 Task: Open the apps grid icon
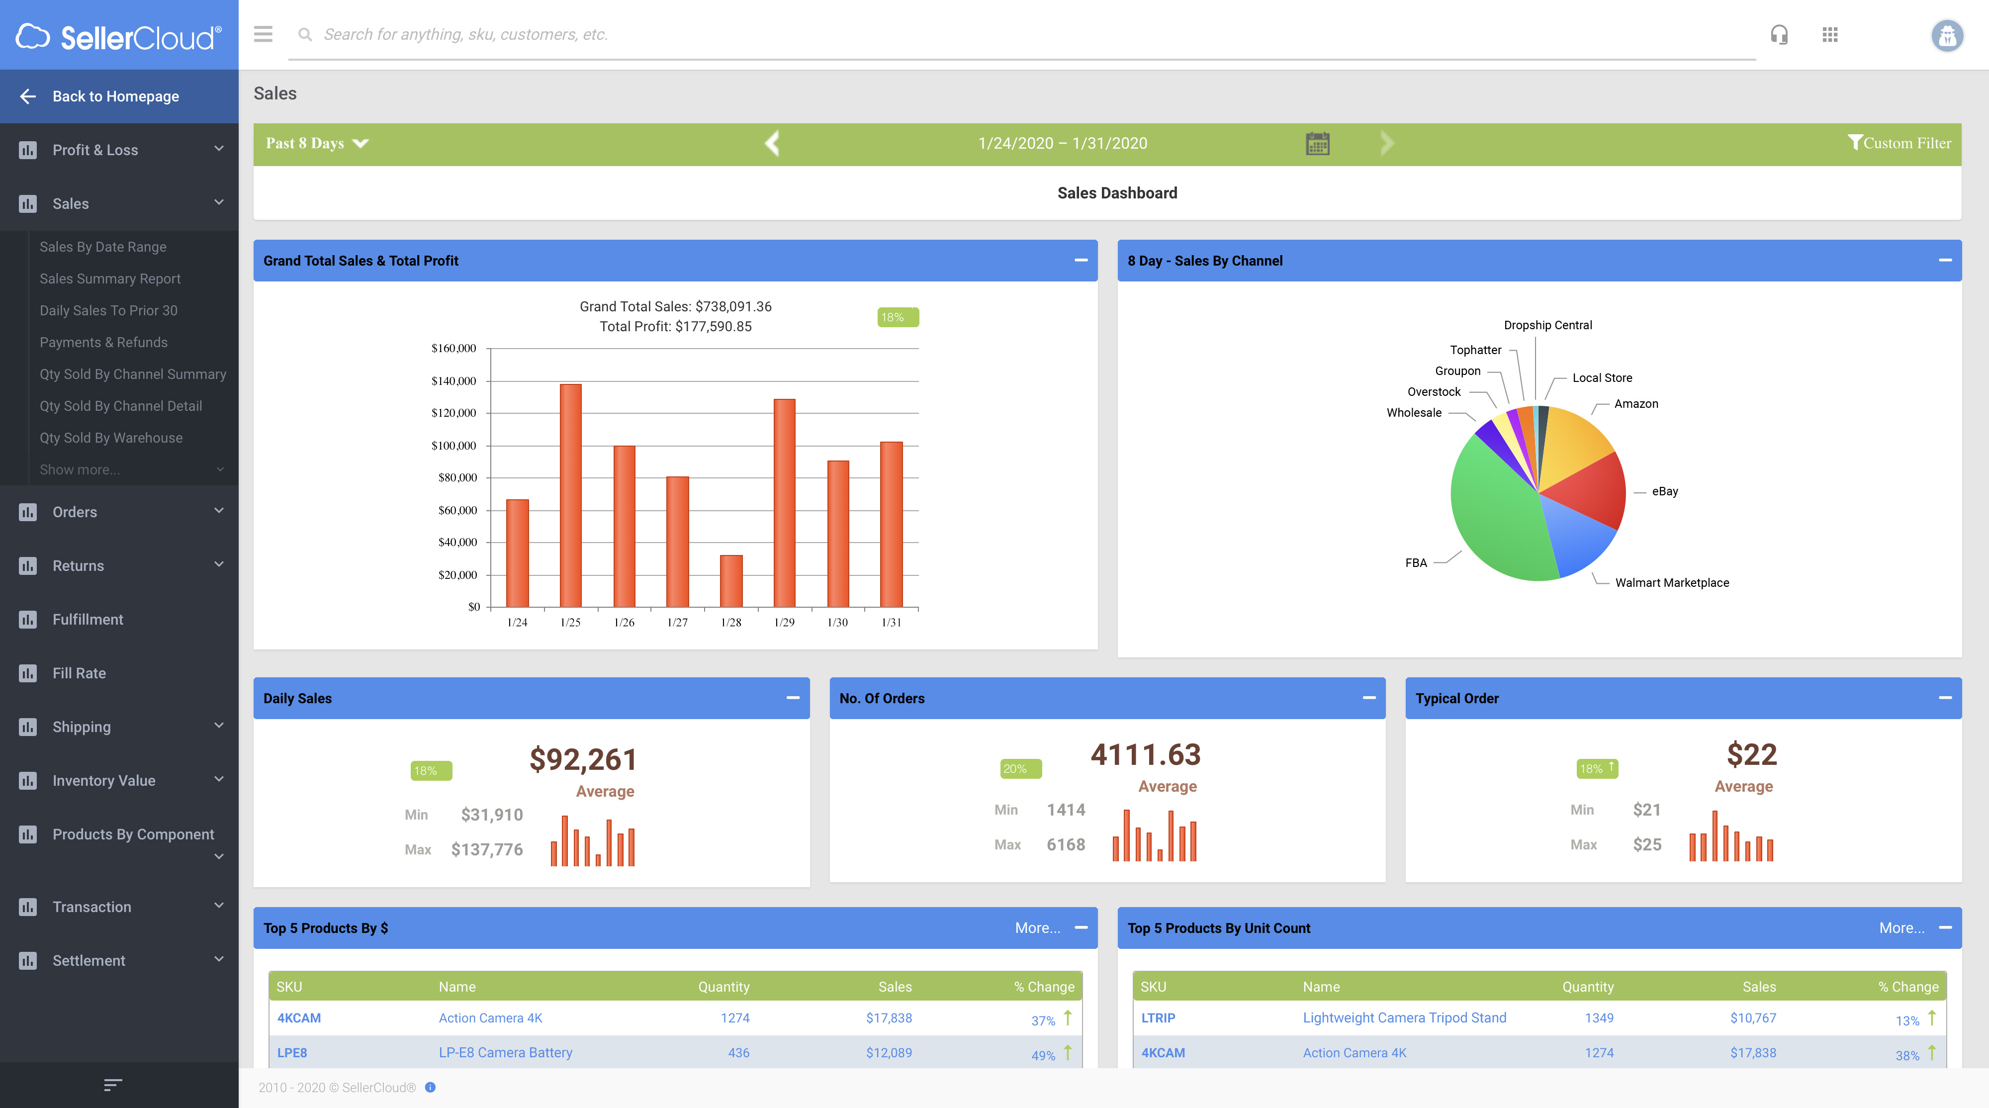click(1829, 35)
